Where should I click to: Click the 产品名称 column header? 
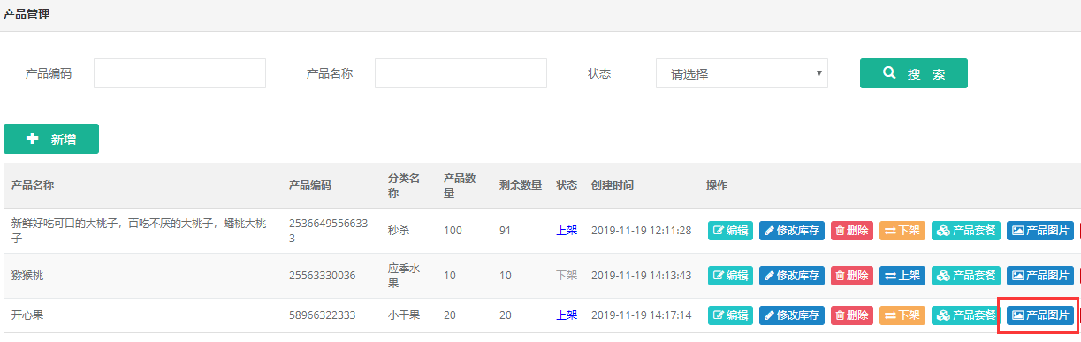pos(33,186)
